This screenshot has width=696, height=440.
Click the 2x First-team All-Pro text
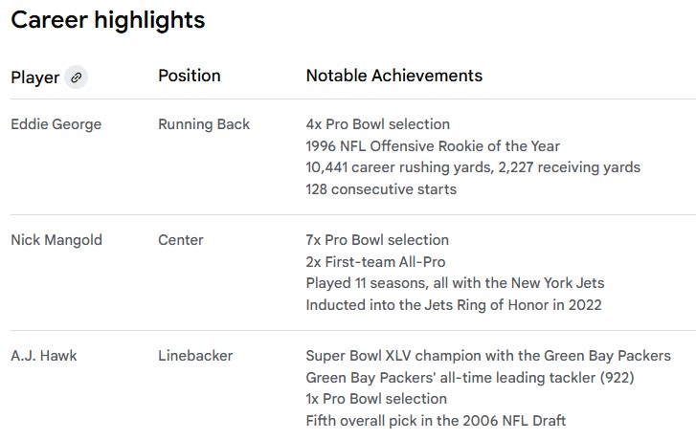[375, 262]
